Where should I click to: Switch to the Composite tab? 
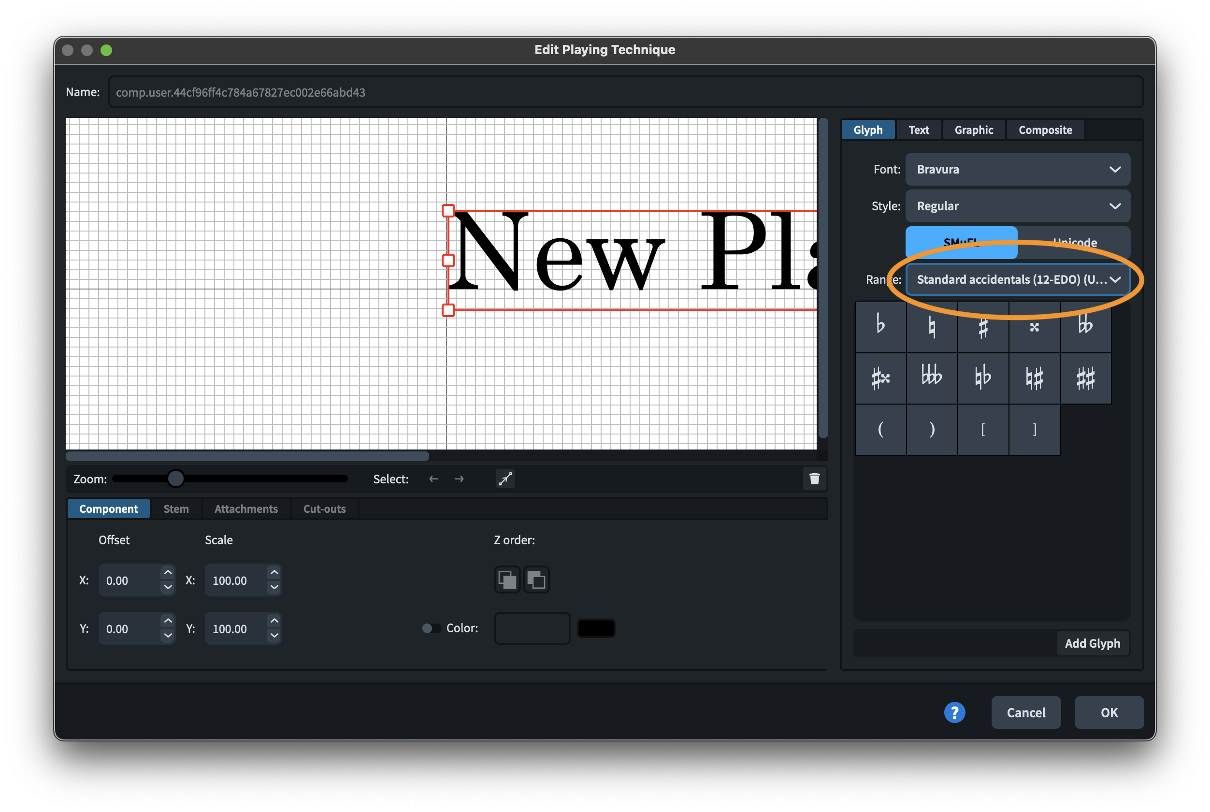point(1045,130)
